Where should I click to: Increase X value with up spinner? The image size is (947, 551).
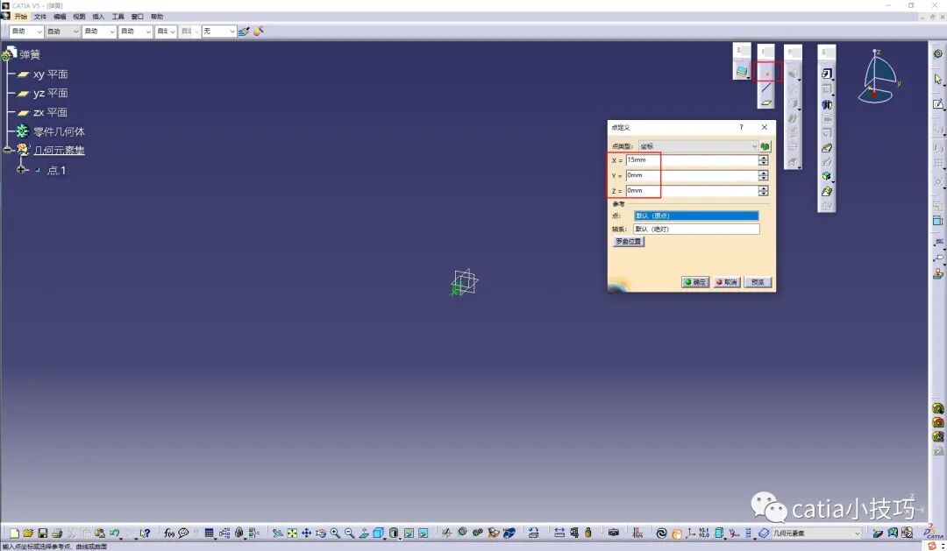coord(764,158)
